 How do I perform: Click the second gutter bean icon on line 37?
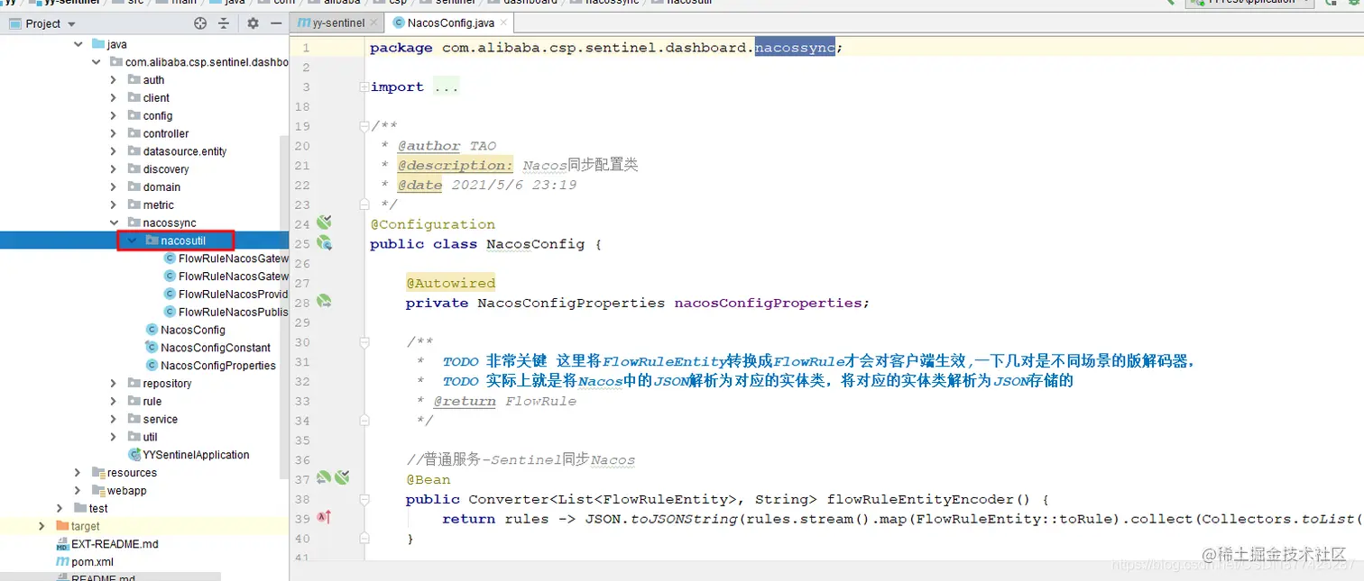[342, 478]
